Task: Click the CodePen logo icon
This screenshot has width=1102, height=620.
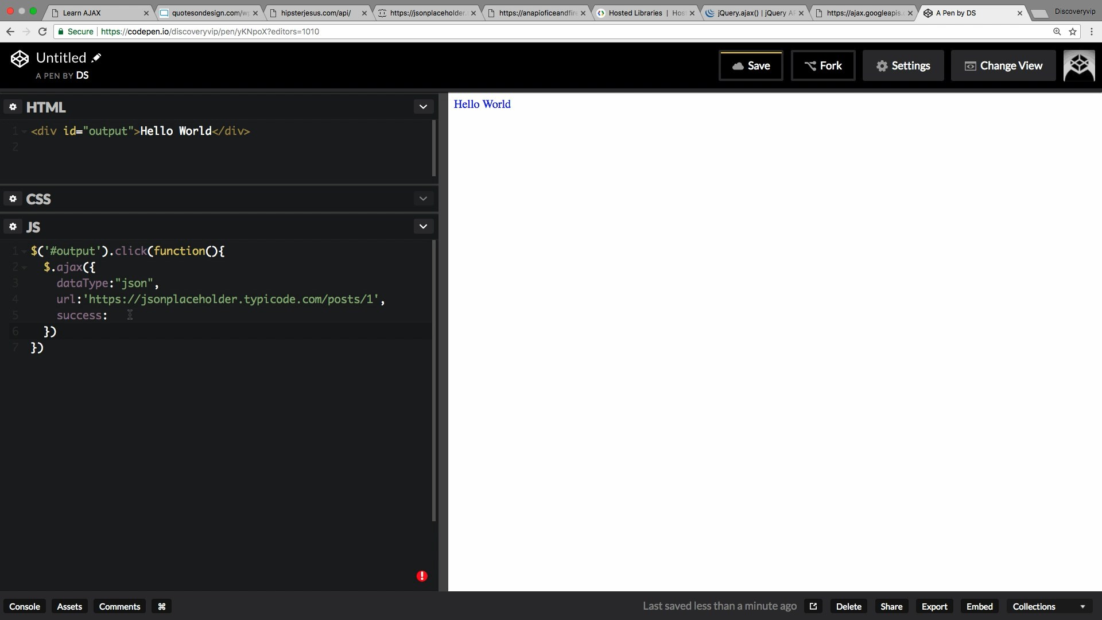Action: point(20,59)
